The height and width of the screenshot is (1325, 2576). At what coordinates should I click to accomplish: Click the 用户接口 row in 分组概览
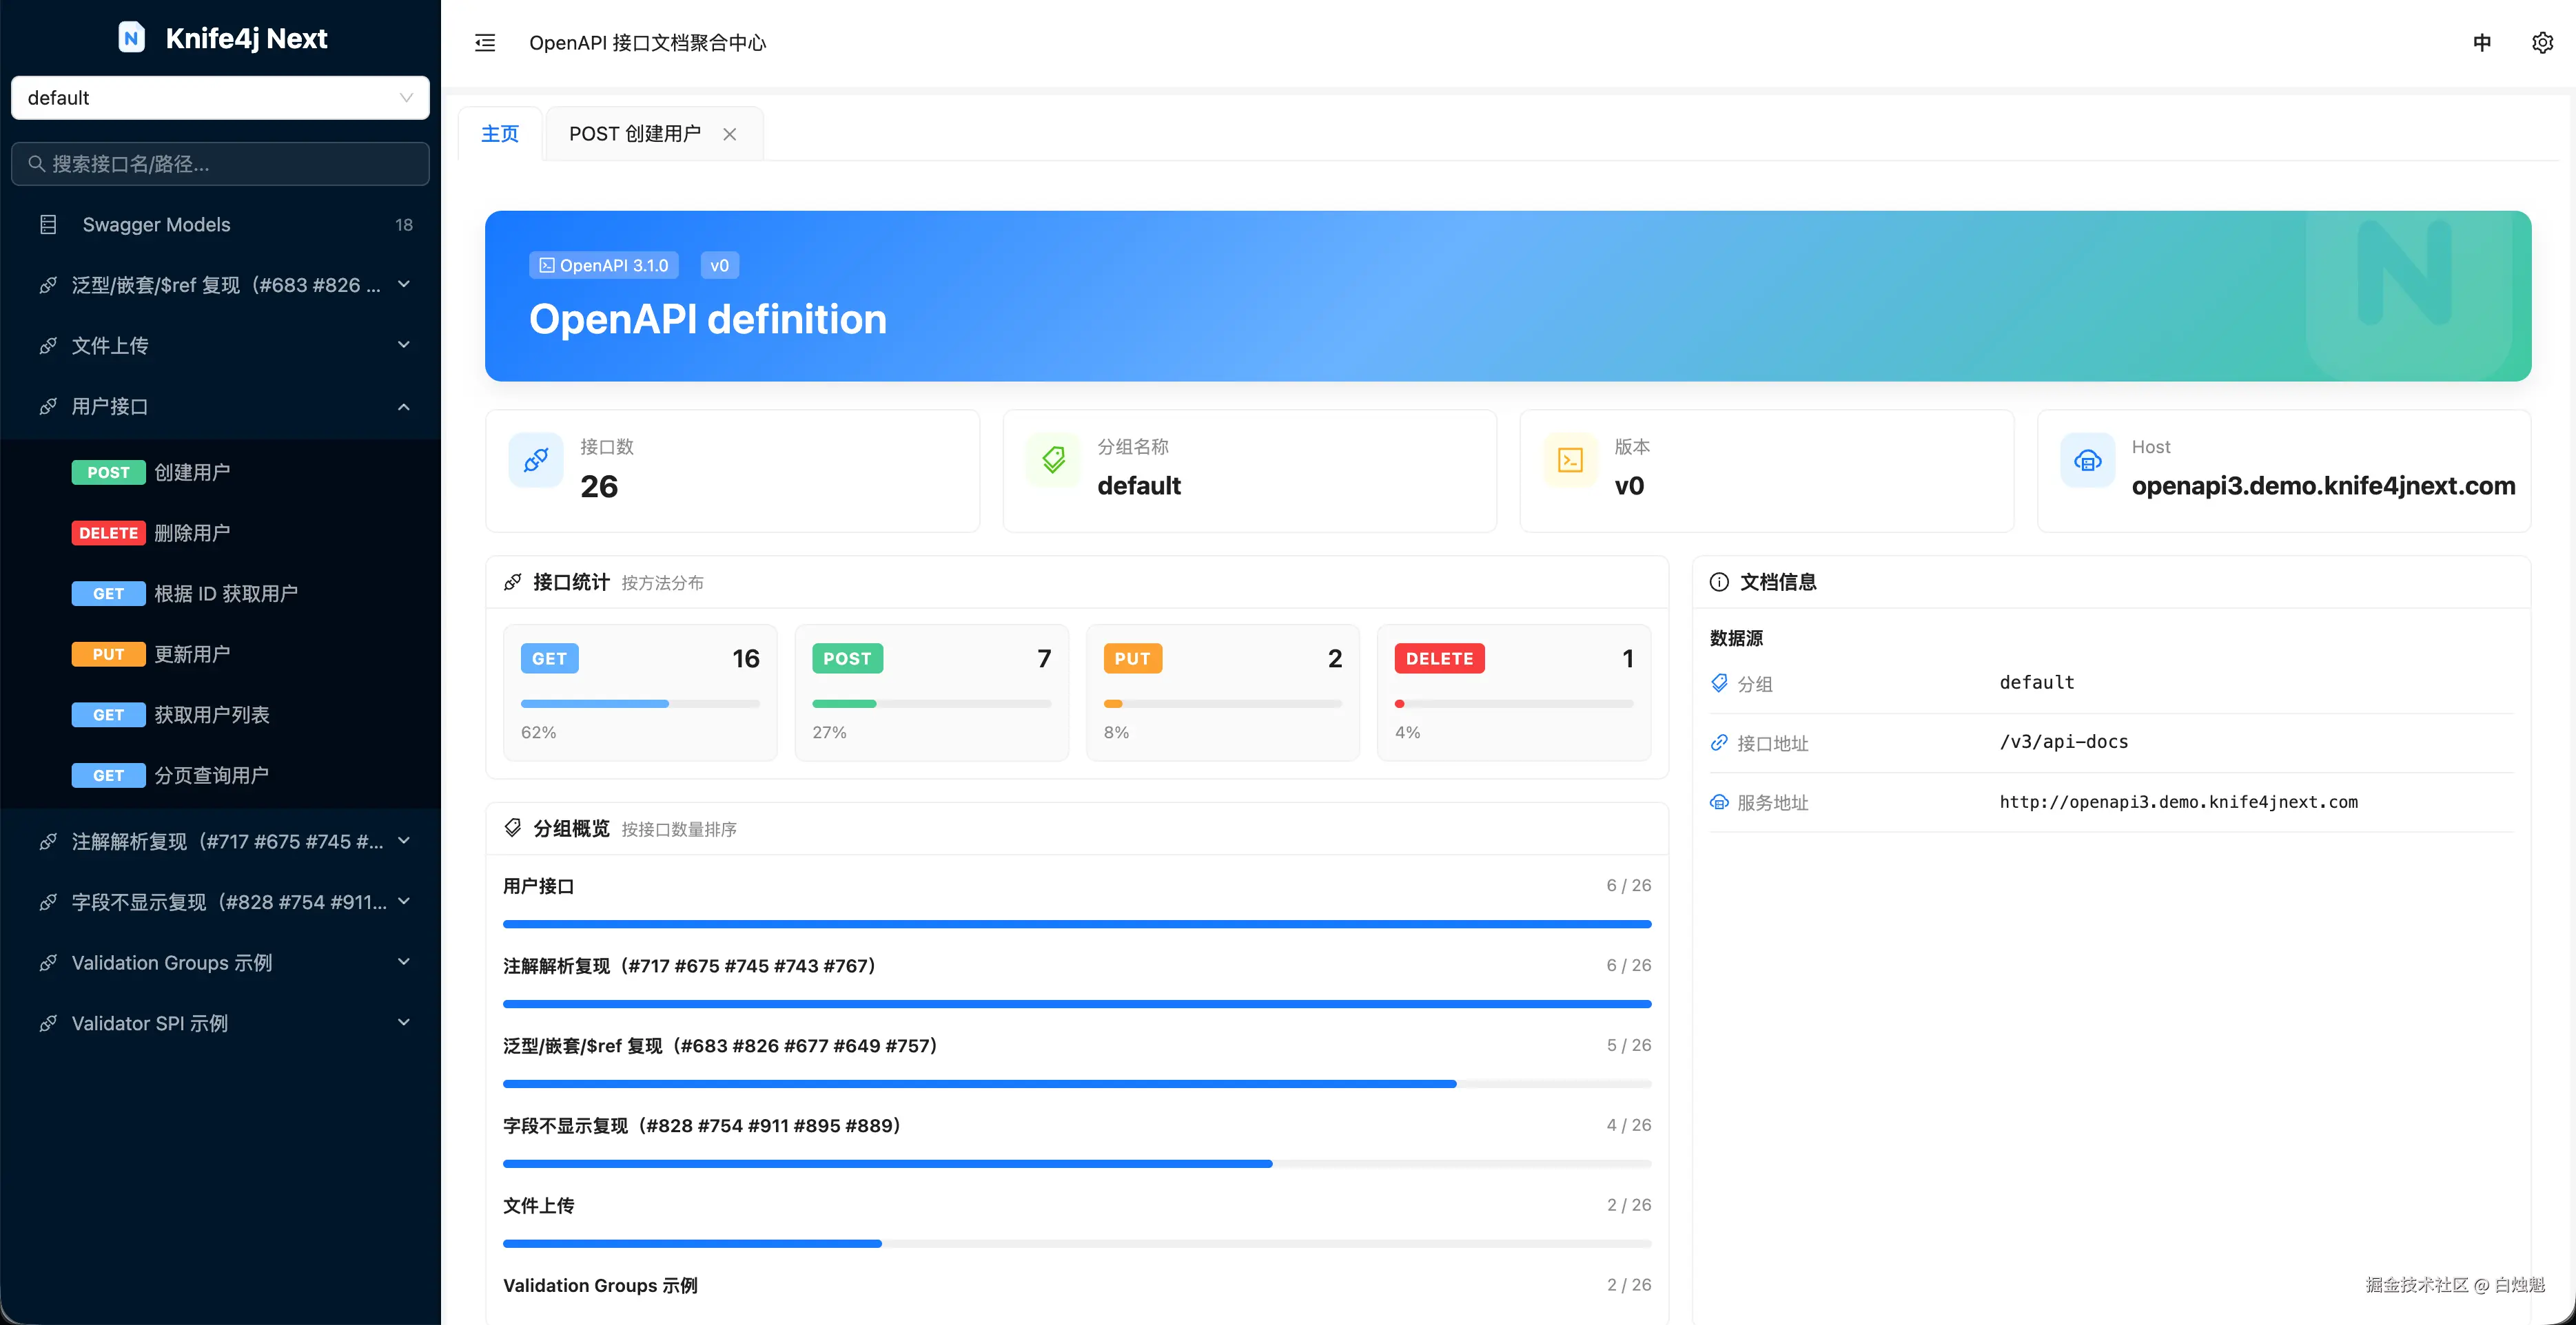(1077, 902)
